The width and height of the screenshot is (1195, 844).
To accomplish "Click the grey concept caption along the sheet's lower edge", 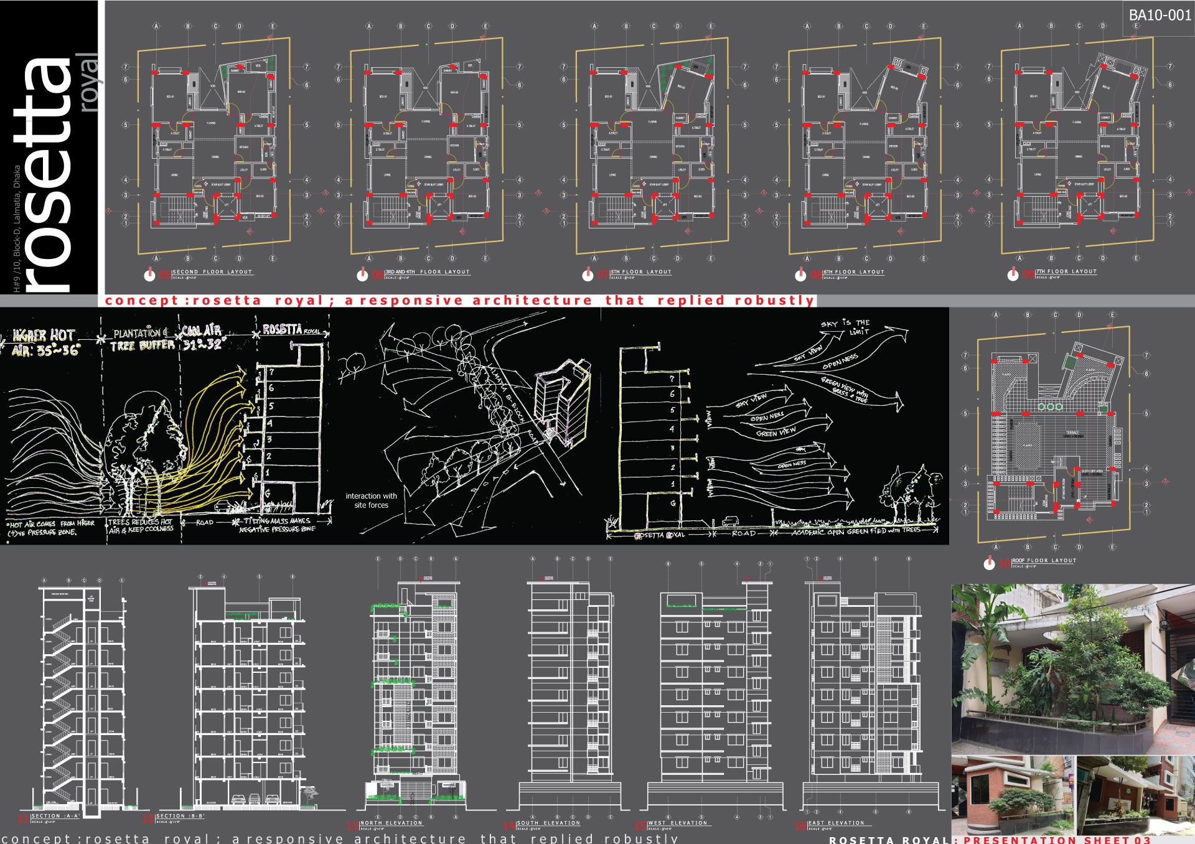I will pos(340,838).
